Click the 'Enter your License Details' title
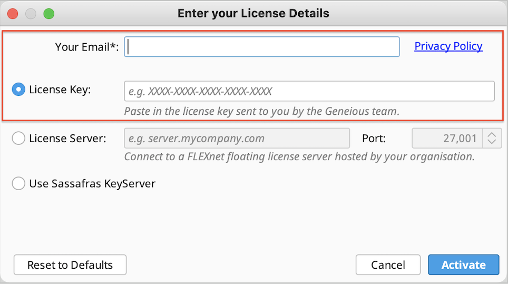 pos(253,13)
